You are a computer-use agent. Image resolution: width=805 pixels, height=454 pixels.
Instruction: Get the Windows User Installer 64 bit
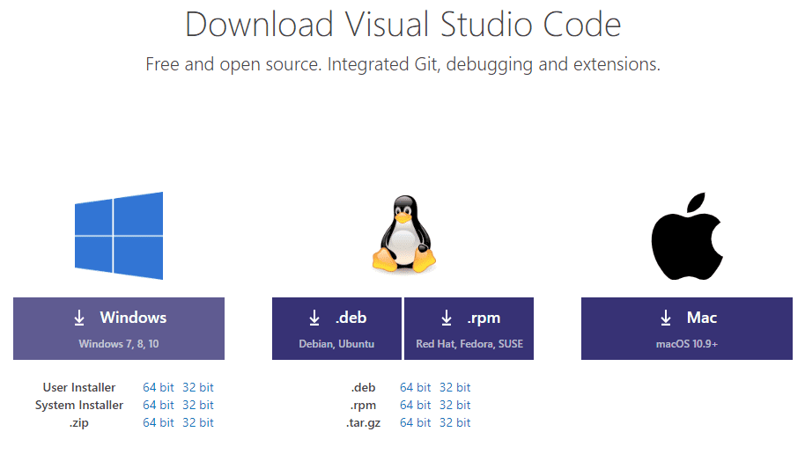click(x=159, y=387)
